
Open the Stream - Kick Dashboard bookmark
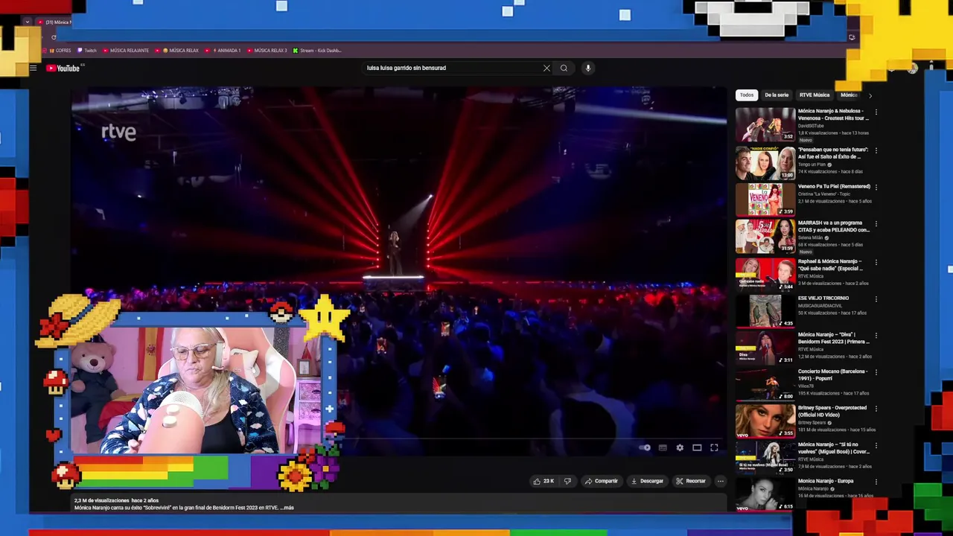317,51
